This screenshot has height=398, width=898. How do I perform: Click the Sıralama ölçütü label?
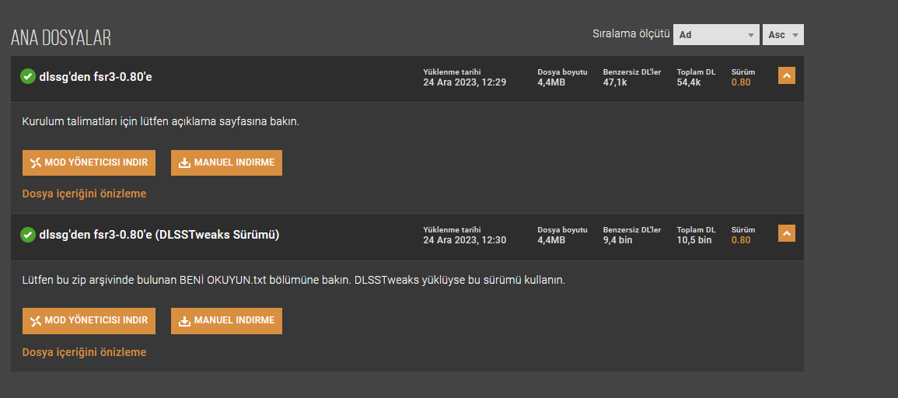(x=631, y=33)
